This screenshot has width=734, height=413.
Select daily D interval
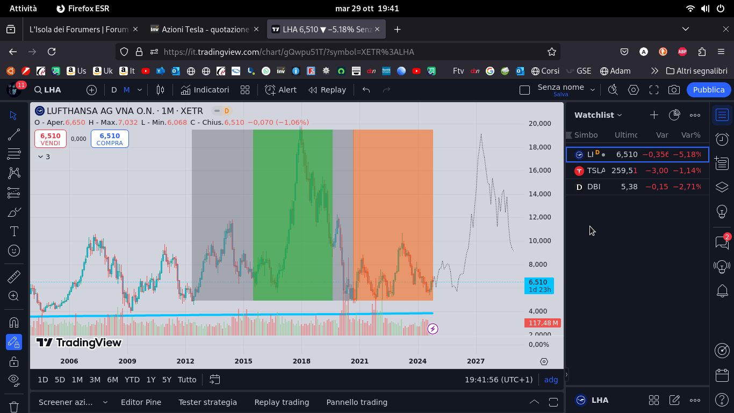[114, 90]
